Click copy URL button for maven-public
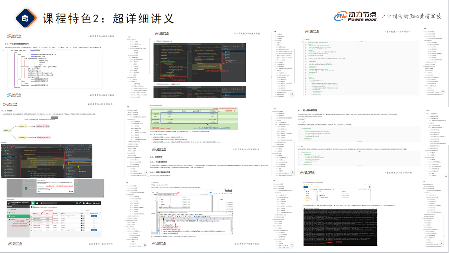449x253 pixels. [83, 219]
